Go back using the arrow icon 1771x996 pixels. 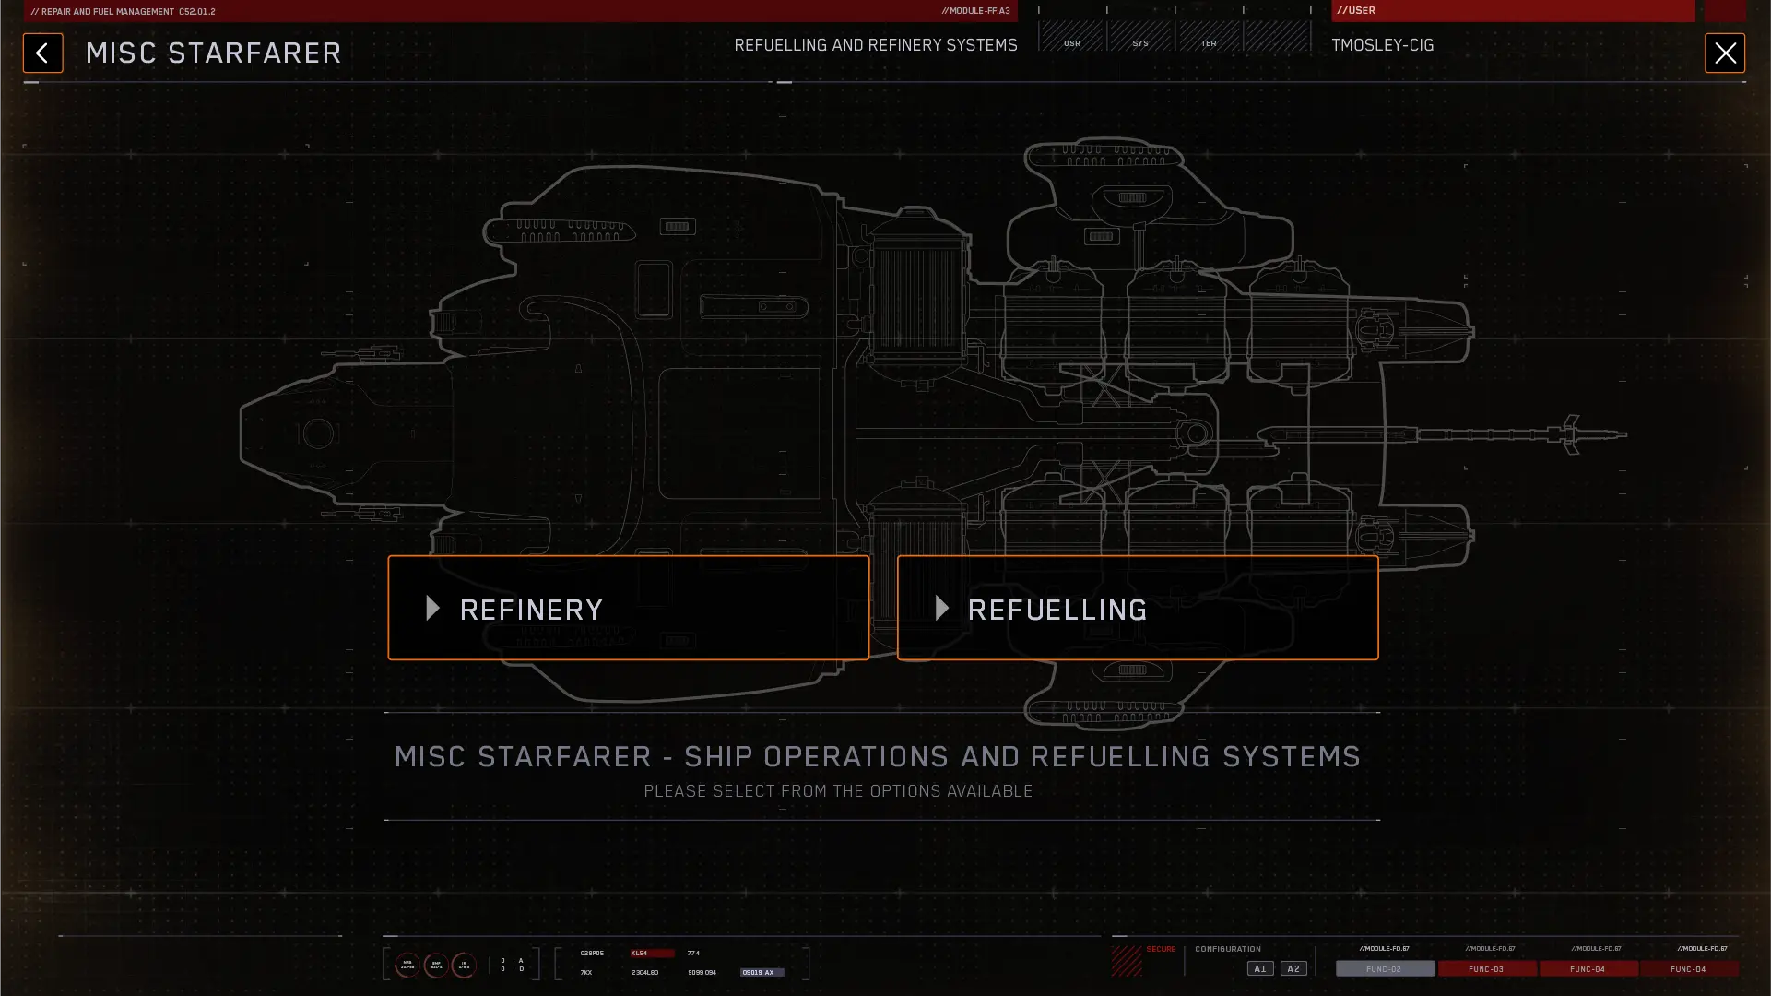(x=42, y=53)
